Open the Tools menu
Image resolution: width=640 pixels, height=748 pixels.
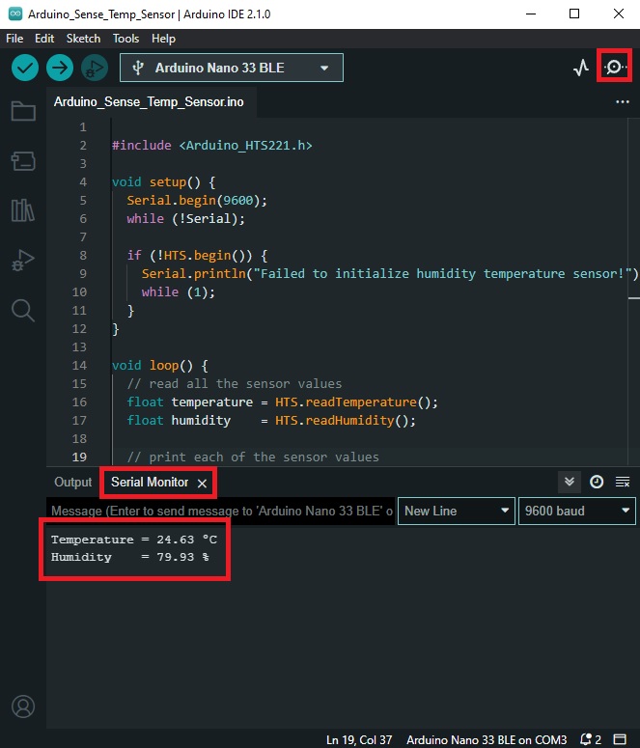(x=126, y=39)
